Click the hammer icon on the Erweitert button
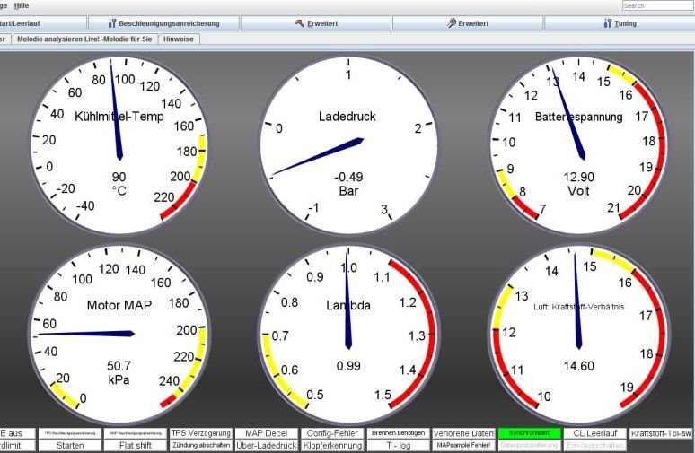The image size is (695, 453). (298, 23)
